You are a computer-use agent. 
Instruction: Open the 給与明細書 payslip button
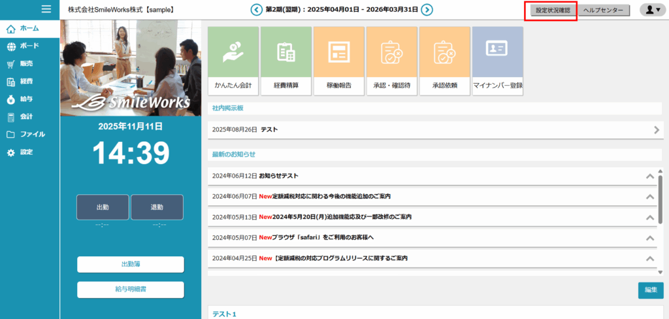coord(131,289)
